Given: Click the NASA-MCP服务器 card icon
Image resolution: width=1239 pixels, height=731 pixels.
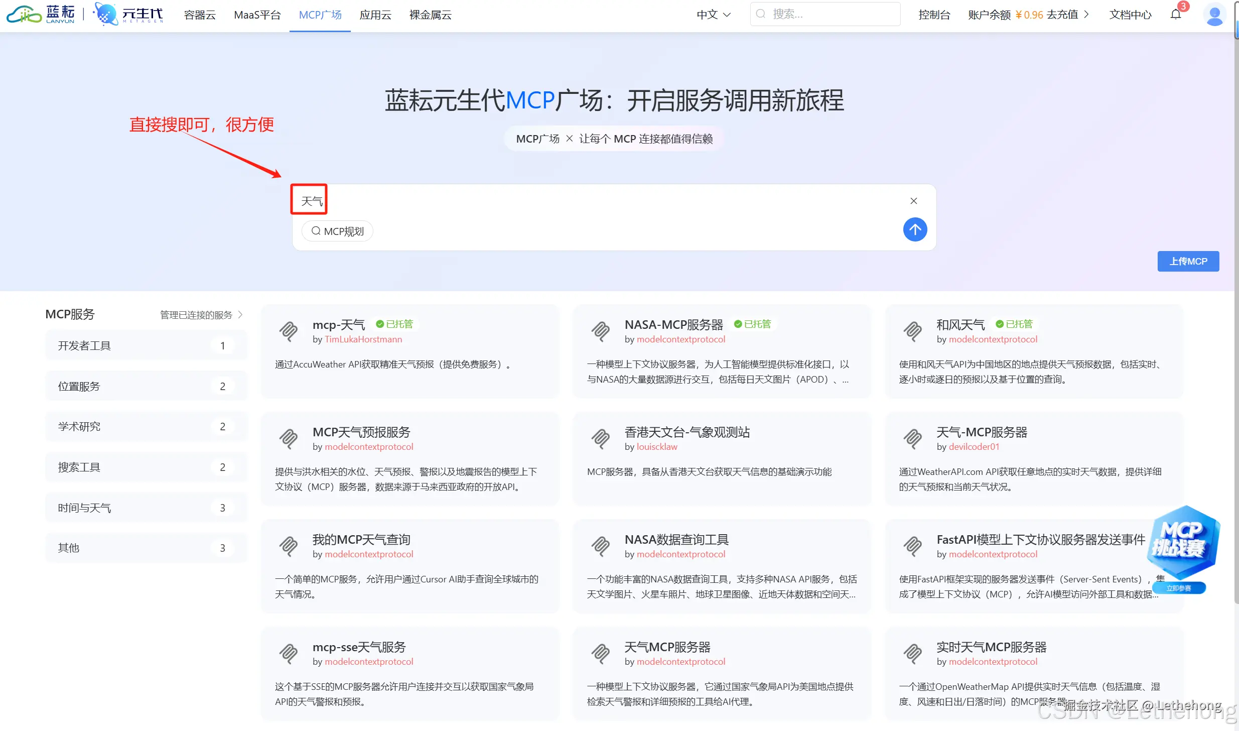Looking at the screenshot, I should (600, 331).
